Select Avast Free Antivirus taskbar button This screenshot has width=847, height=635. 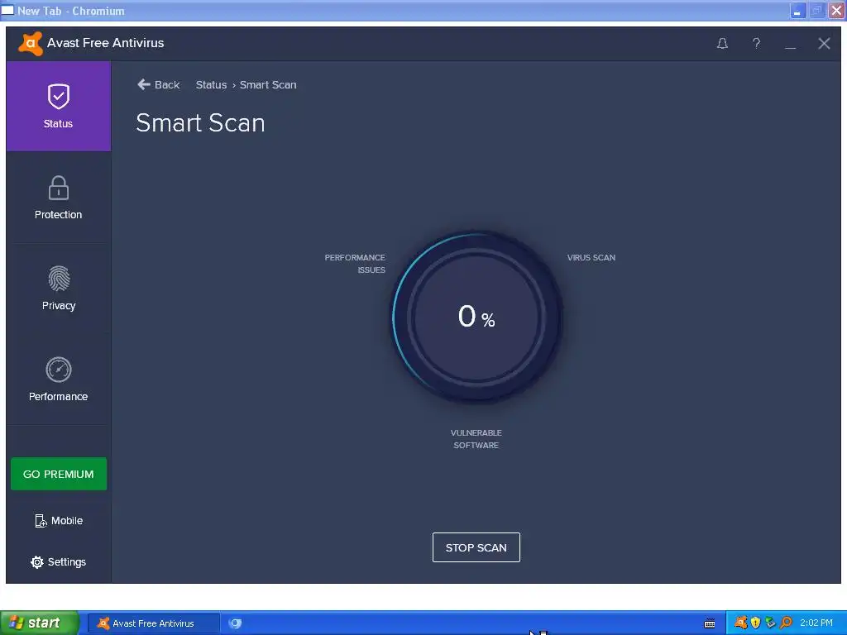pos(153,623)
